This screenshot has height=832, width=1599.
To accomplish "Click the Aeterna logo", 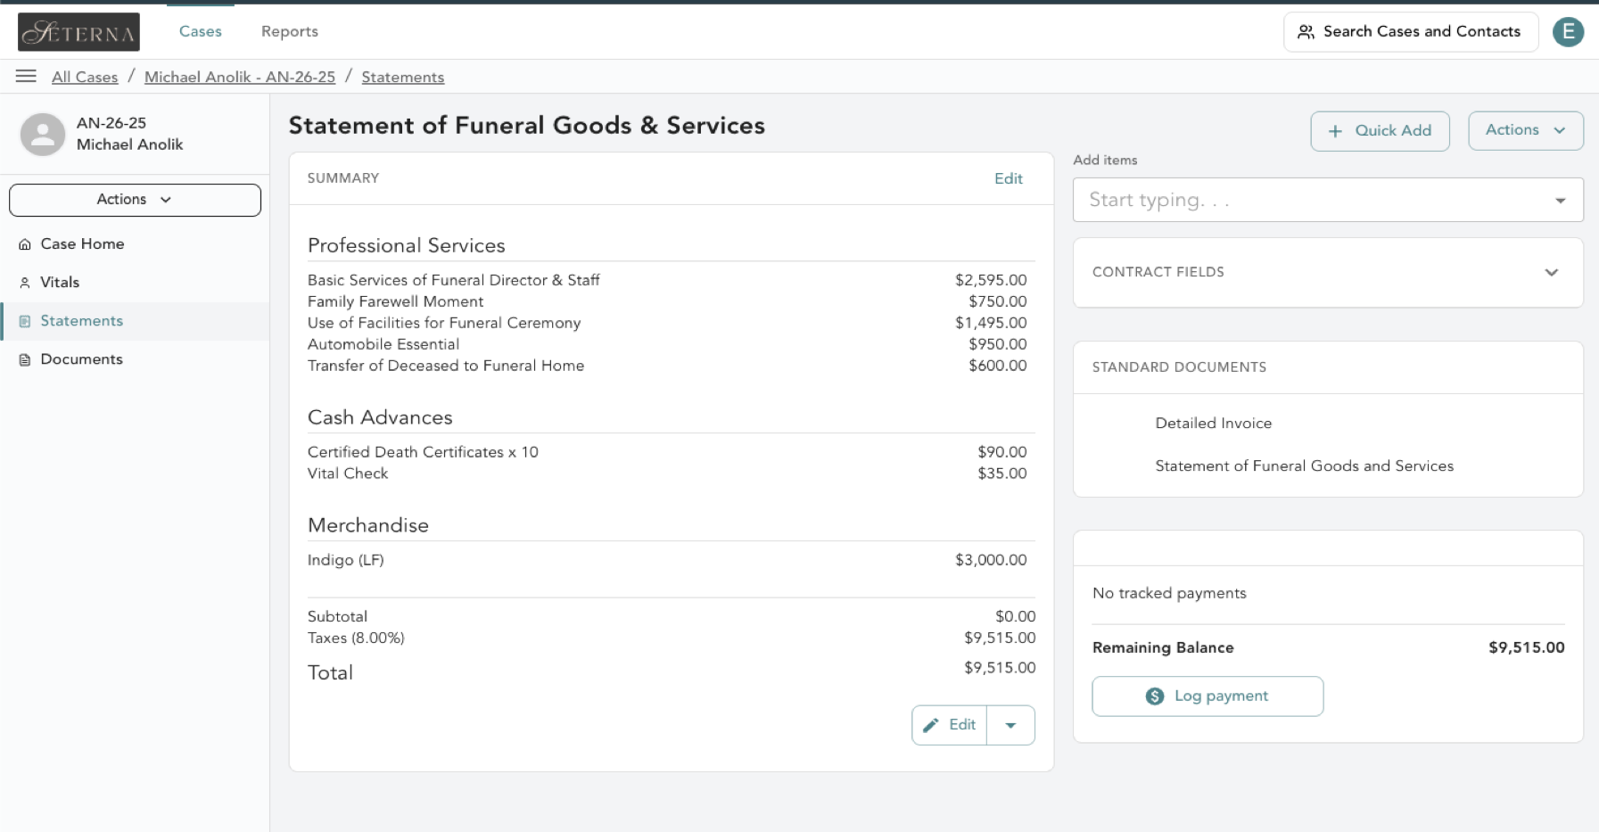I will [78, 32].
